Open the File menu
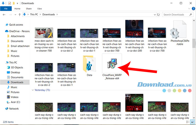Screen dimensions: 196x125 (6, 9)
